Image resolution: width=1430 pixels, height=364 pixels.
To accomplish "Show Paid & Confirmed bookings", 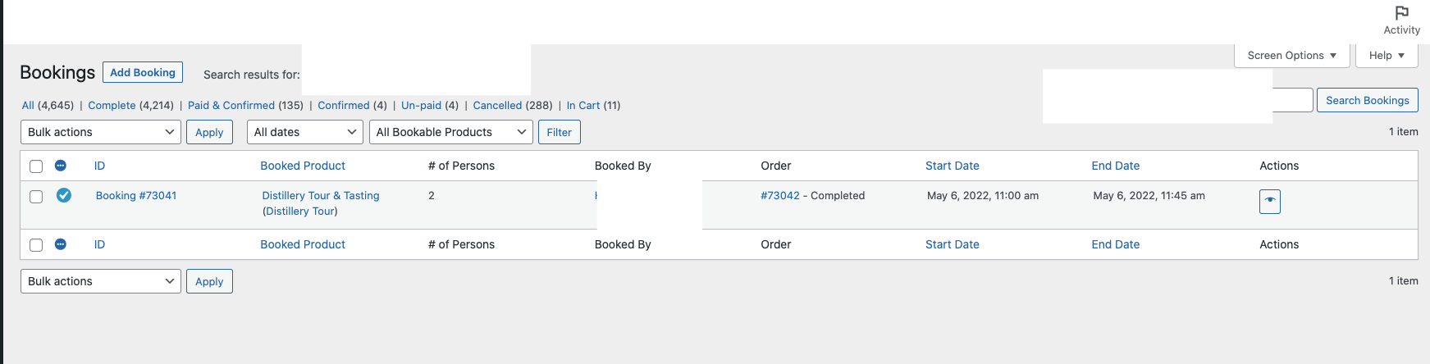I will coord(231,106).
